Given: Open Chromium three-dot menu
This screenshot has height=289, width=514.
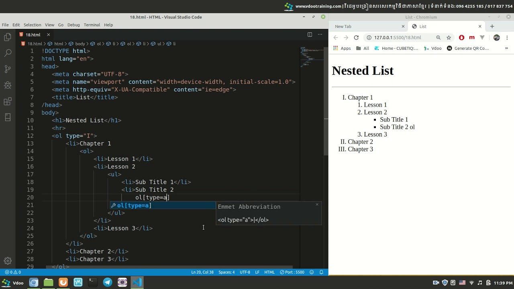Looking at the screenshot, I should (x=507, y=37).
